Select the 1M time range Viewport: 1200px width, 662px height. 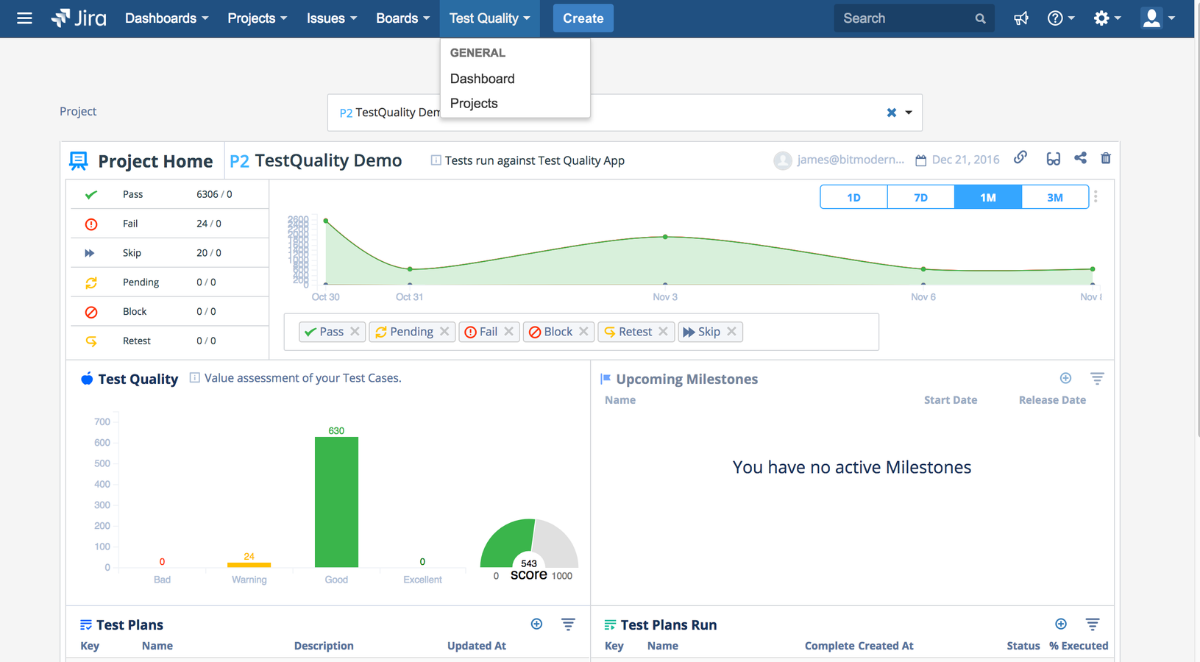[x=988, y=197]
